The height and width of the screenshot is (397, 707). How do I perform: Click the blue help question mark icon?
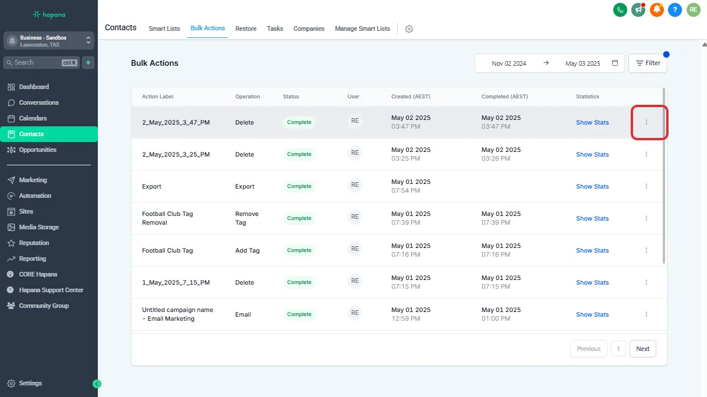pos(675,9)
